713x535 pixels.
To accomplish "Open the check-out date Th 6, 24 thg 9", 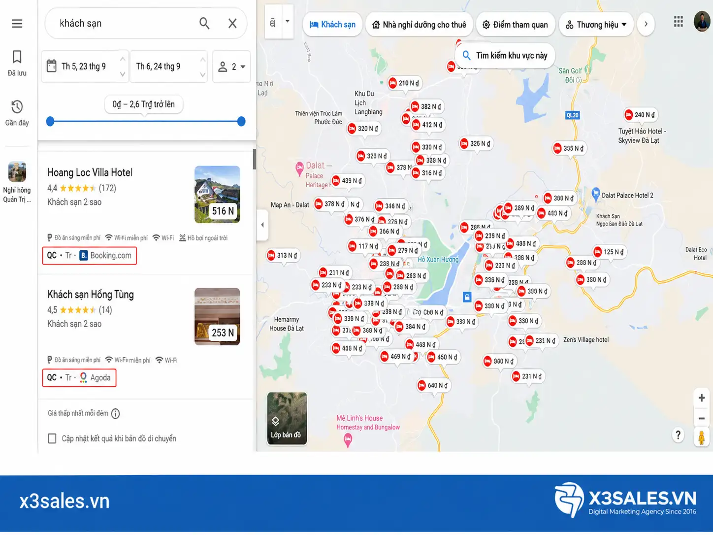I will [x=169, y=67].
